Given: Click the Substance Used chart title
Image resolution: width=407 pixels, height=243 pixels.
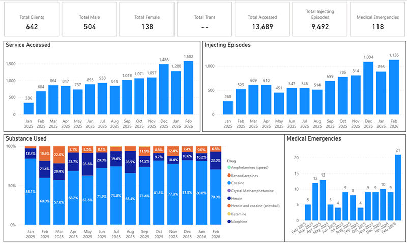Looking at the screenshot, I should pos(26,138).
